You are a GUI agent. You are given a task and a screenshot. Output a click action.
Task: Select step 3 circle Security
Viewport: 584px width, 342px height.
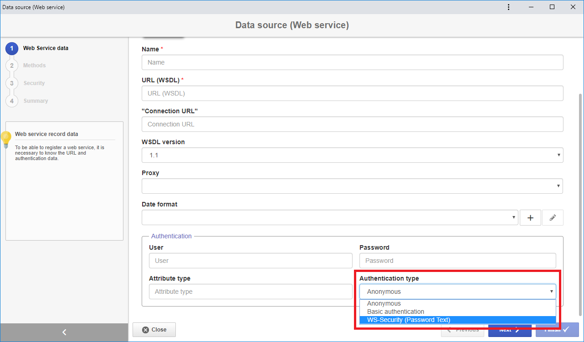[x=12, y=83]
